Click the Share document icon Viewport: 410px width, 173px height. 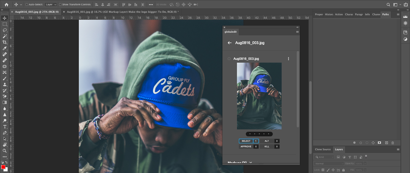406,5
